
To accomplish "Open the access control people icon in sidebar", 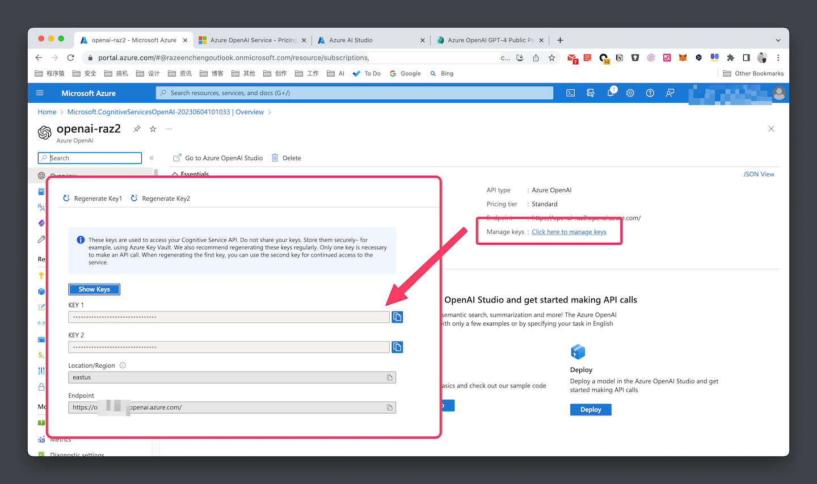I will tap(41, 207).
